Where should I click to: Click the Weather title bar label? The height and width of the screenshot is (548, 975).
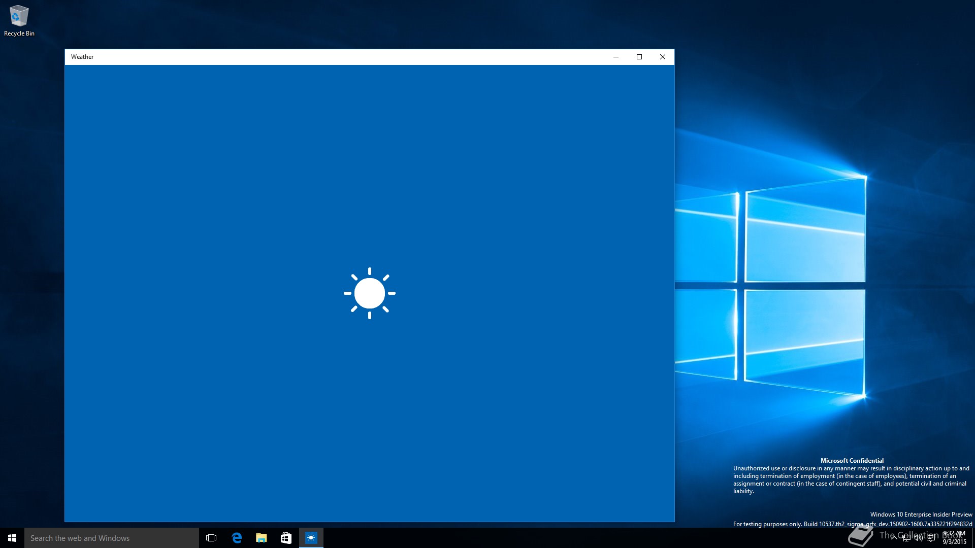coord(82,57)
